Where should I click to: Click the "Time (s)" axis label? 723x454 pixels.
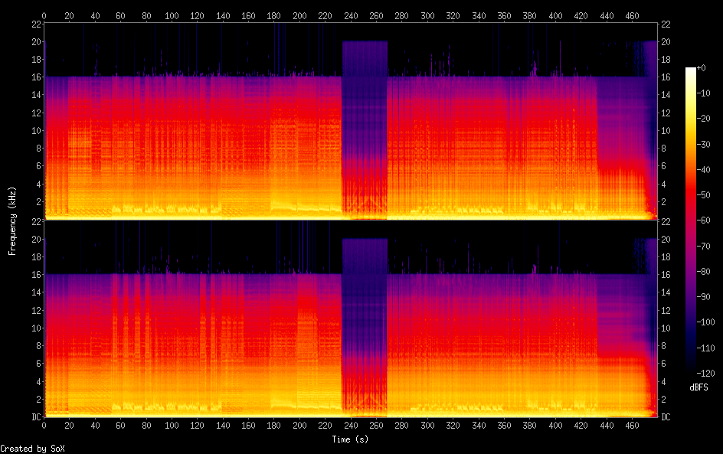[x=350, y=439]
